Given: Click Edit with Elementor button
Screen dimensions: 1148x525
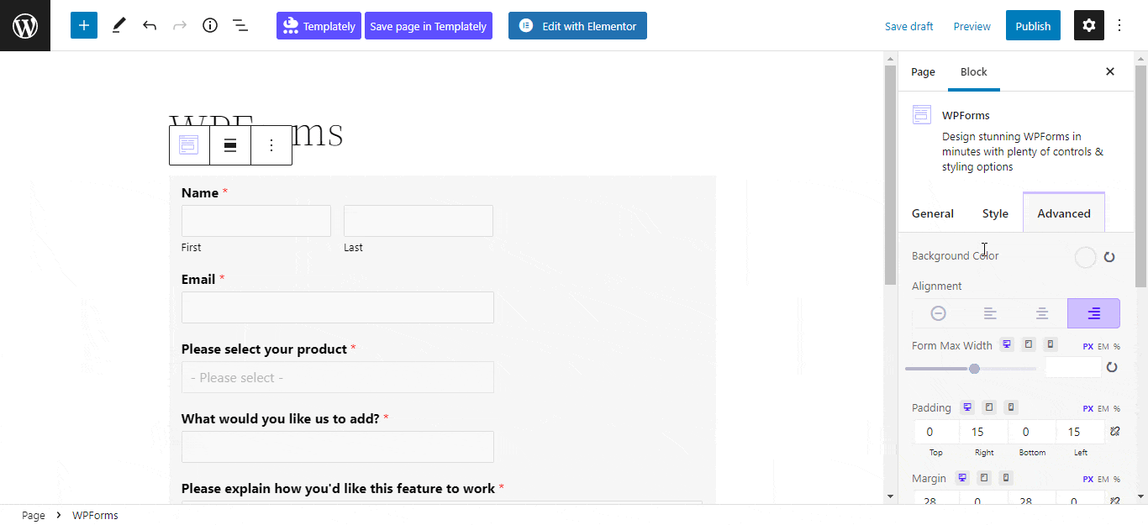Looking at the screenshot, I should (x=577, y=26).
